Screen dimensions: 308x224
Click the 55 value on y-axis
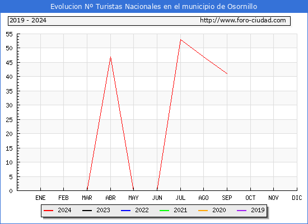click(x=9, y=34)
